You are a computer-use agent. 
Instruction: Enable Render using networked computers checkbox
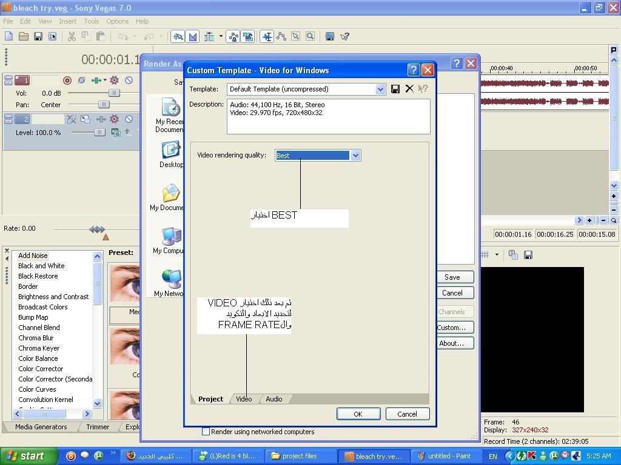click(x=206, y=432)
